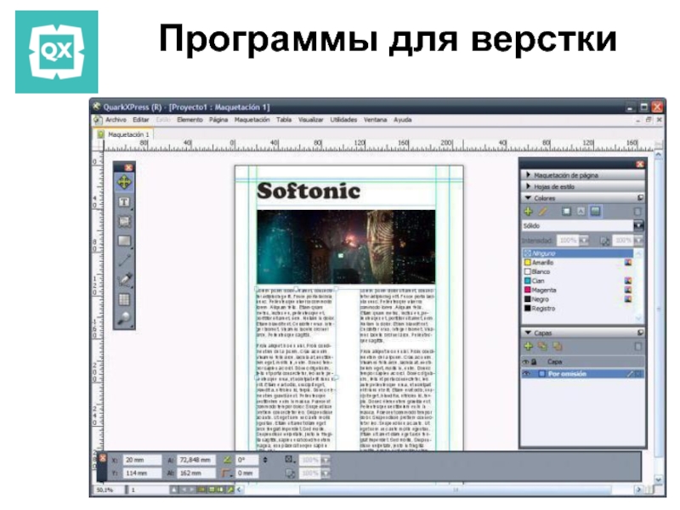Select the Table tool
680x510 pixels.
pos(124,299)
